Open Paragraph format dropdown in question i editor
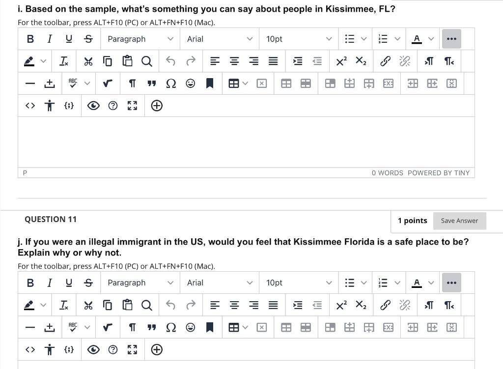The image size is (503, 369). (x=140, y=39)
